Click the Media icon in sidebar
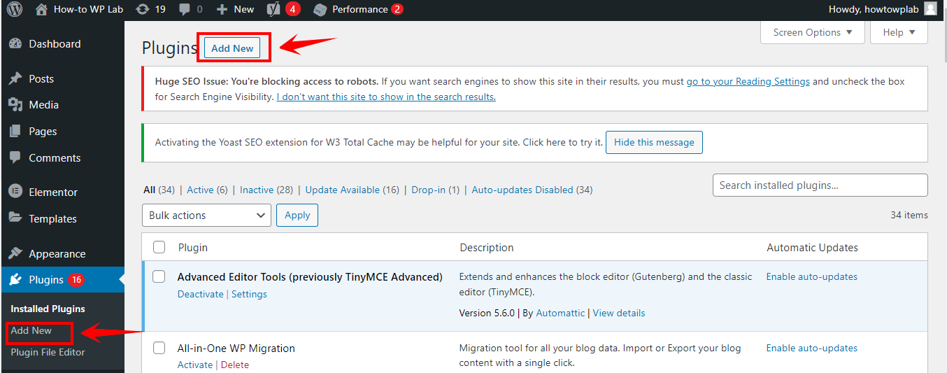Viewport: 947px width, 373px height. 15,104
